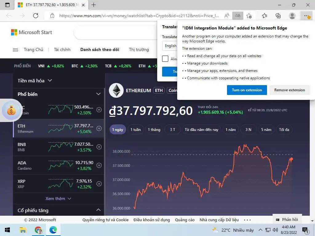Add page to favorites star icon

(x=249, y=16)
